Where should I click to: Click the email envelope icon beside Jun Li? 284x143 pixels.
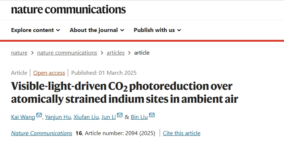[120, 115]
